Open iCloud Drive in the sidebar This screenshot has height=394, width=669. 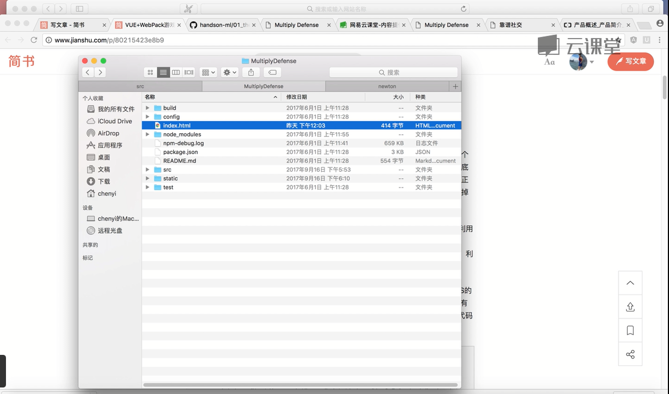[109, 121]
